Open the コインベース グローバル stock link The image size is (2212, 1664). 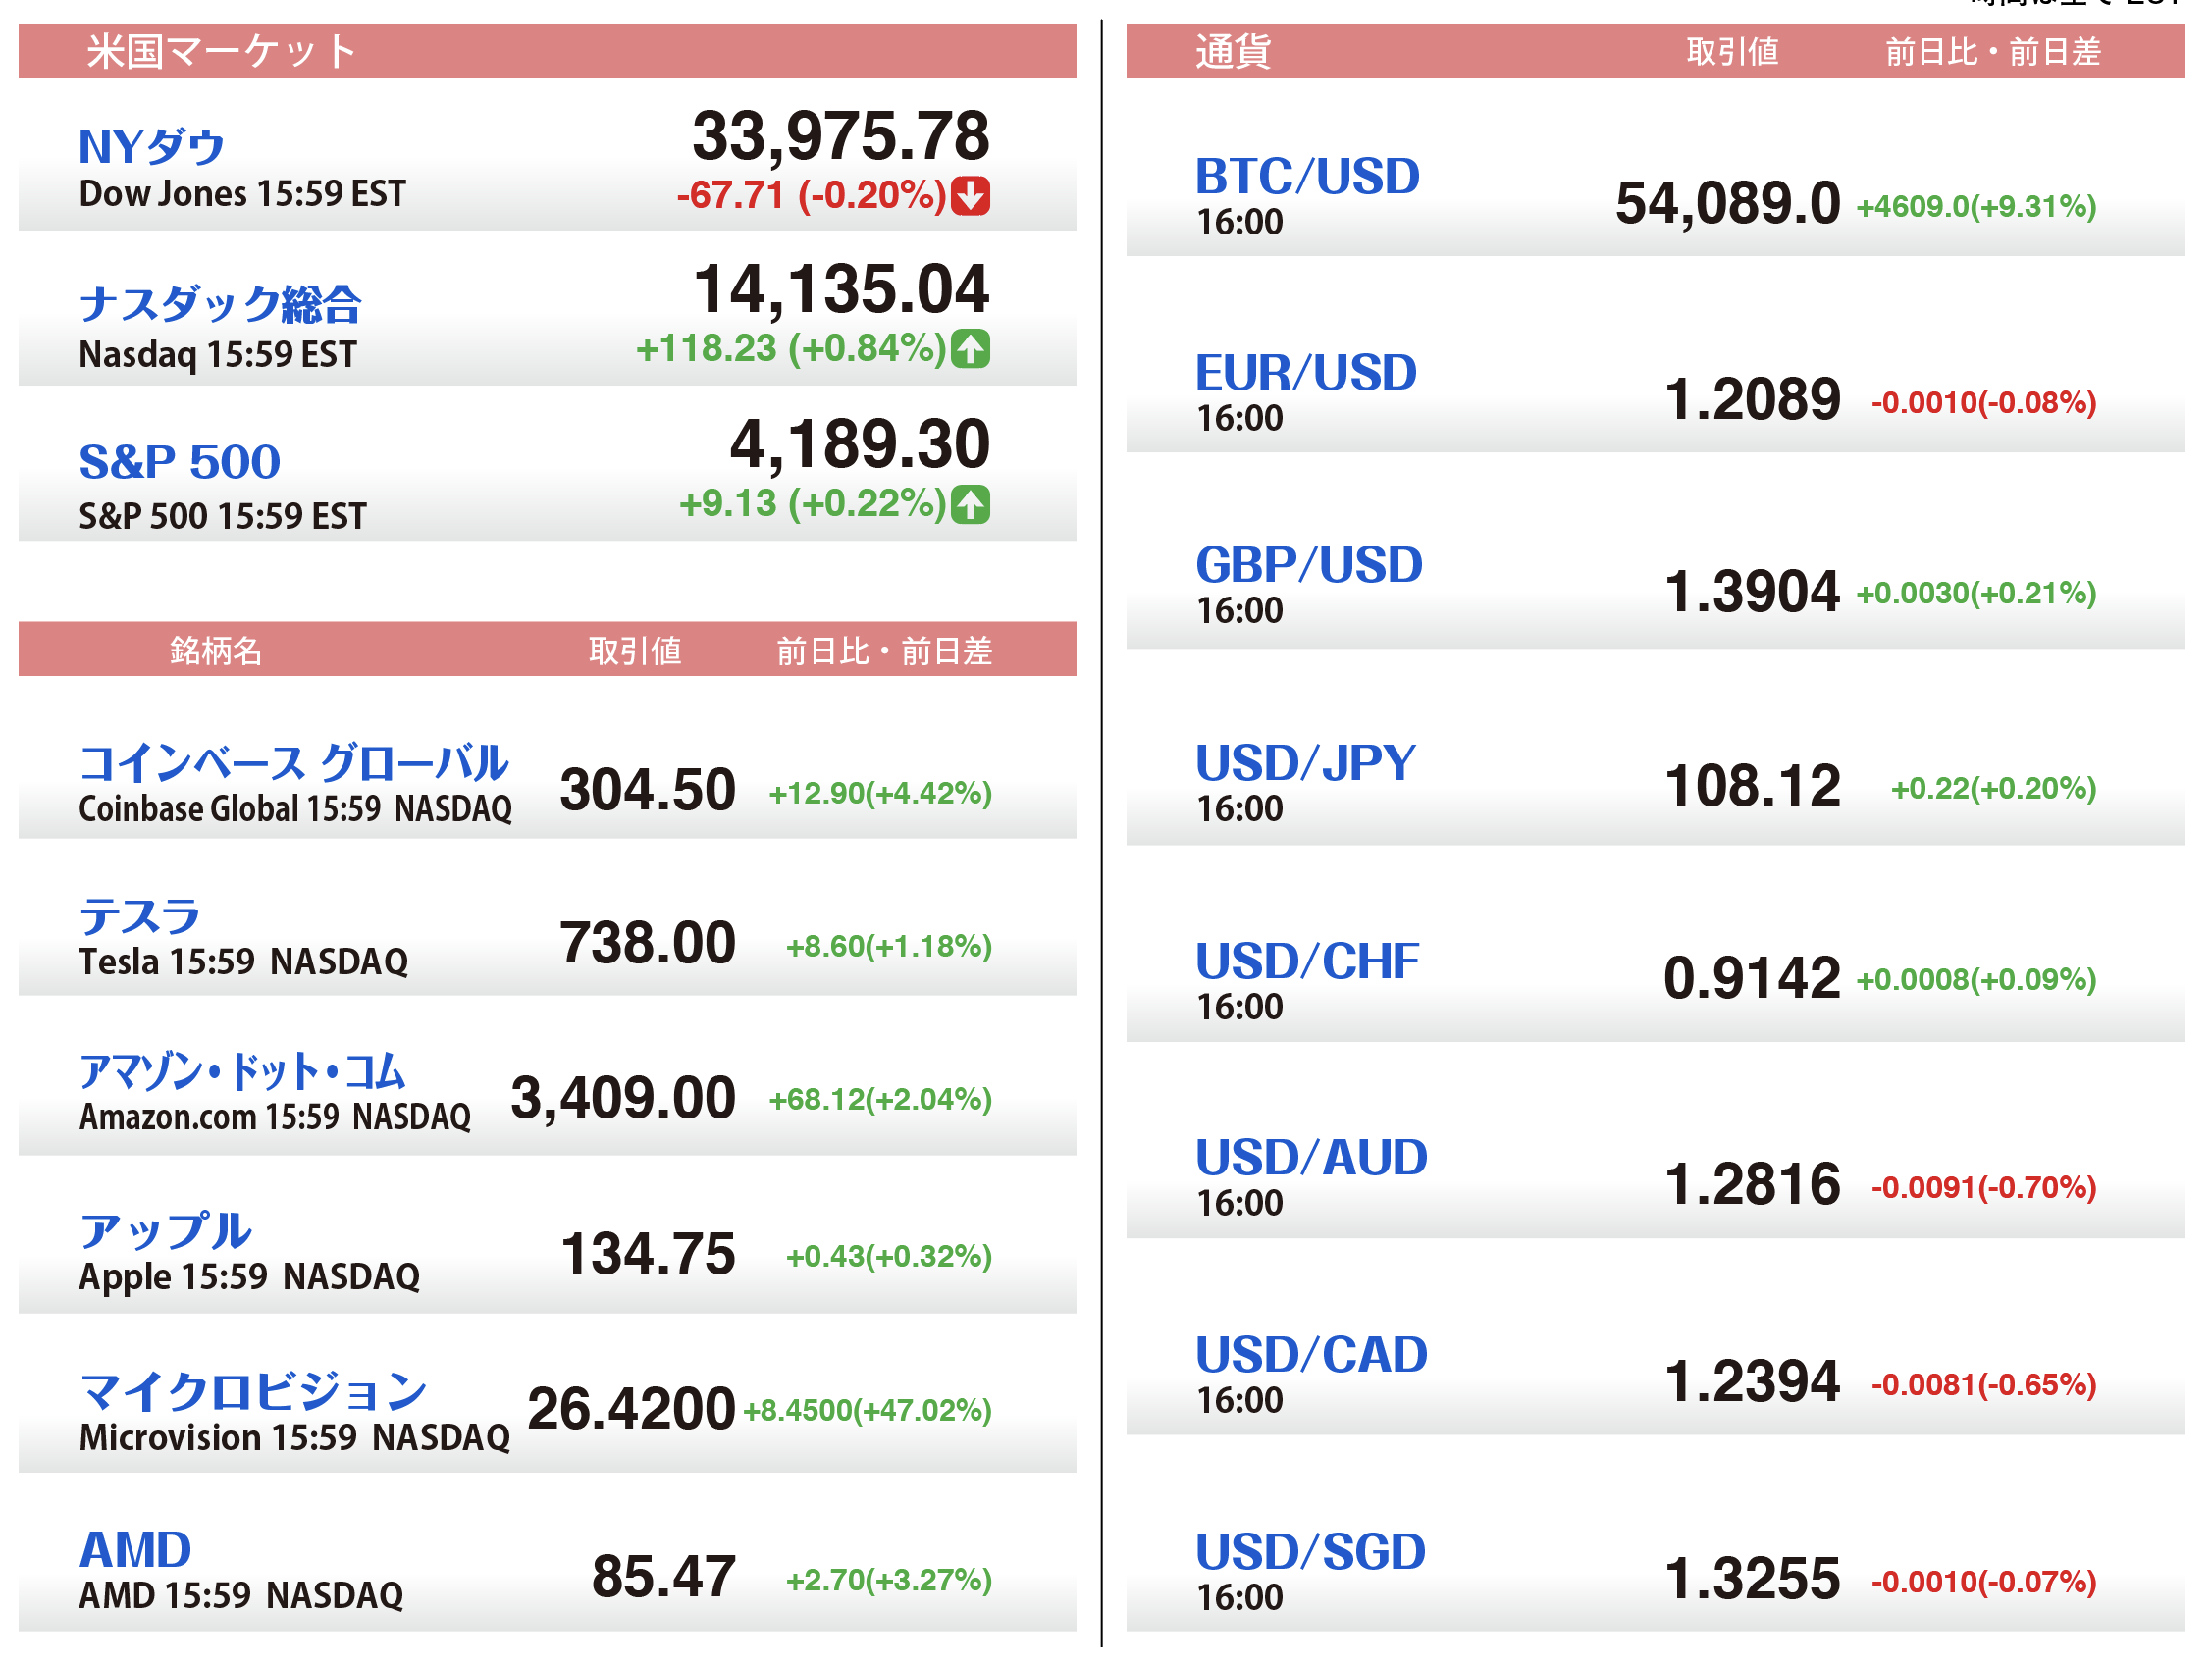pos(294,763)
